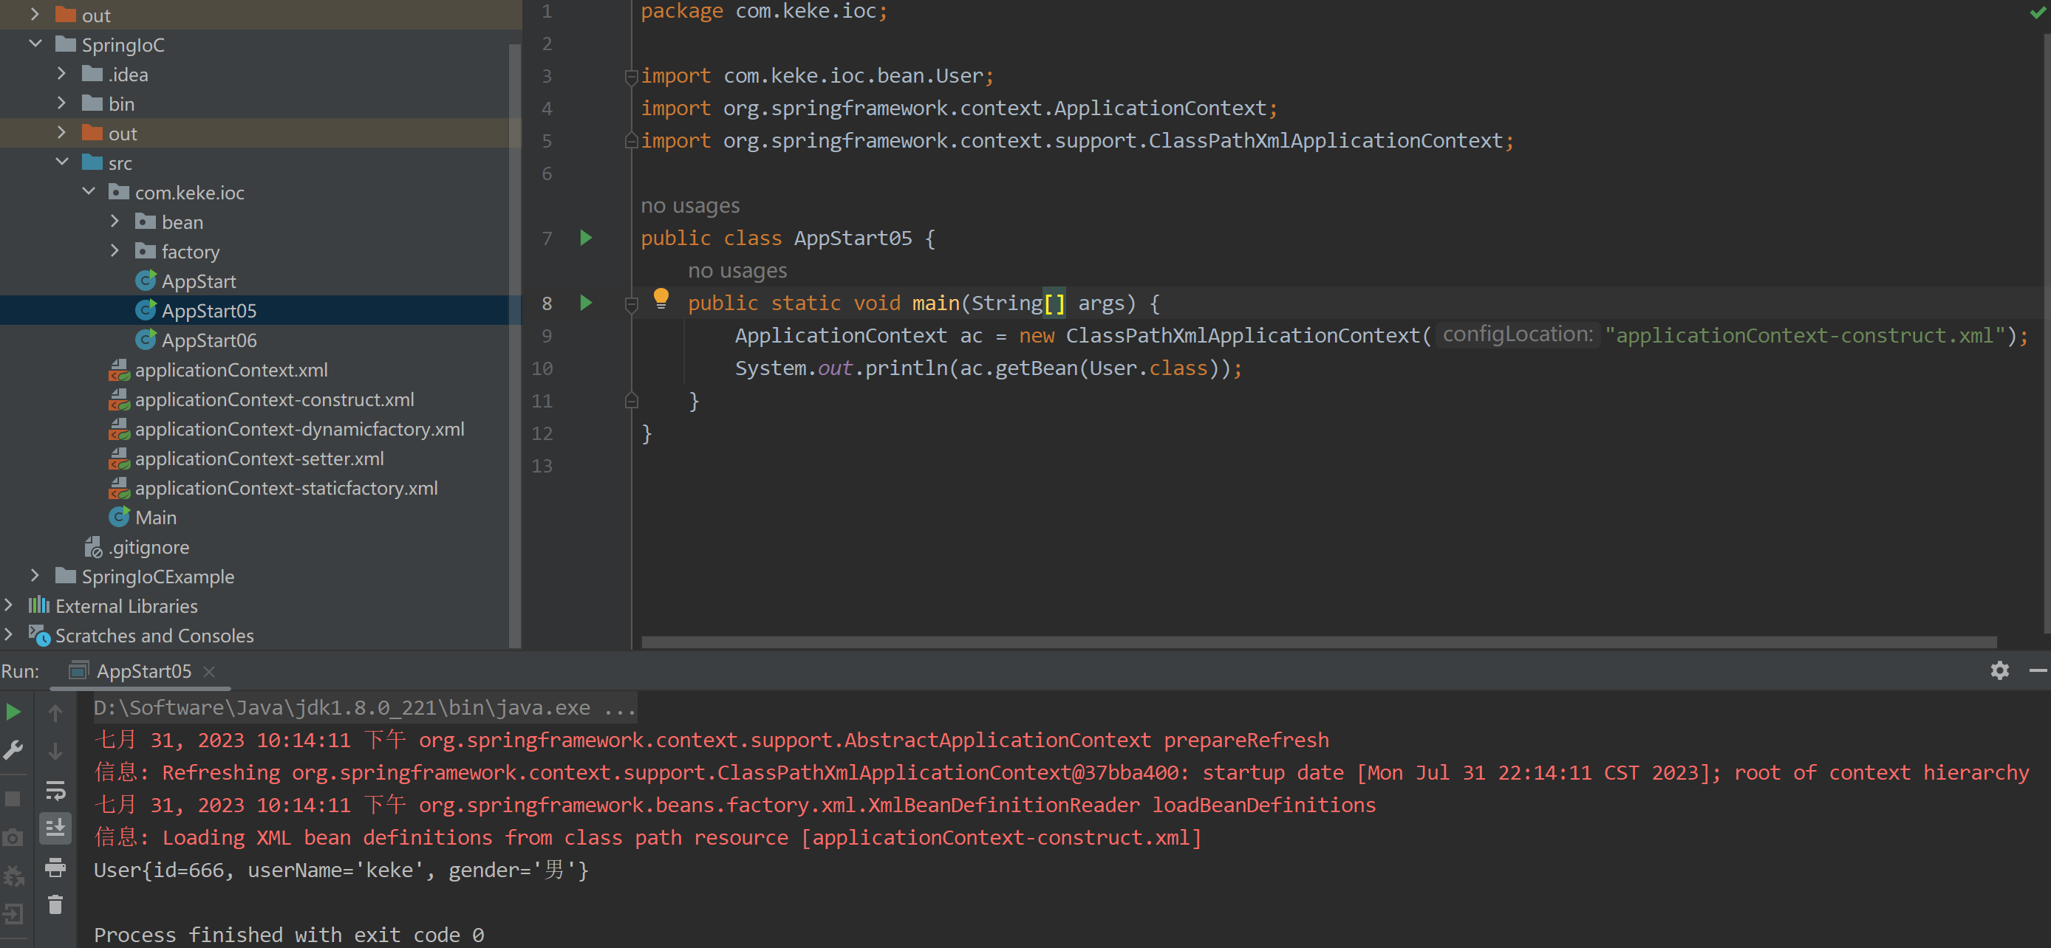Click the lightbulb intention icon on line 8
The image size is (2051, 948).
(x=661, y=298)
